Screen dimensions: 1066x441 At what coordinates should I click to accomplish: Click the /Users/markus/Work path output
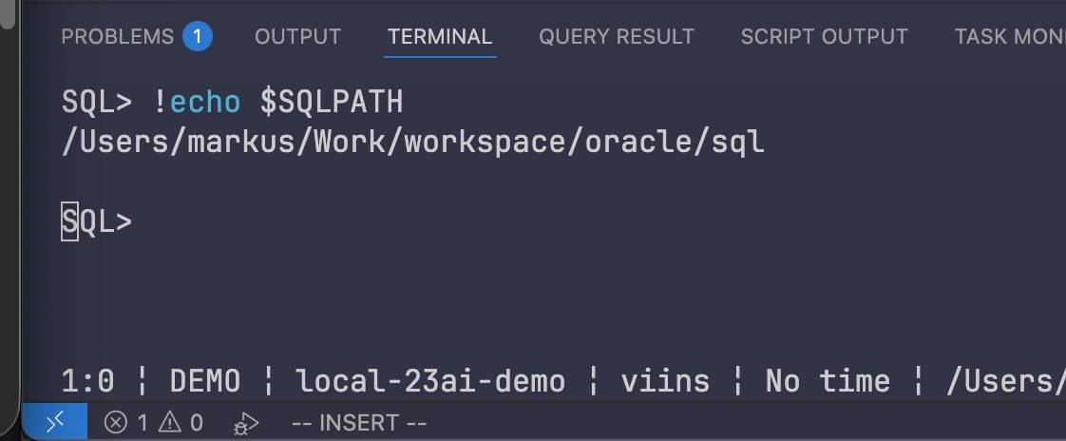click(x=412, y=143)
